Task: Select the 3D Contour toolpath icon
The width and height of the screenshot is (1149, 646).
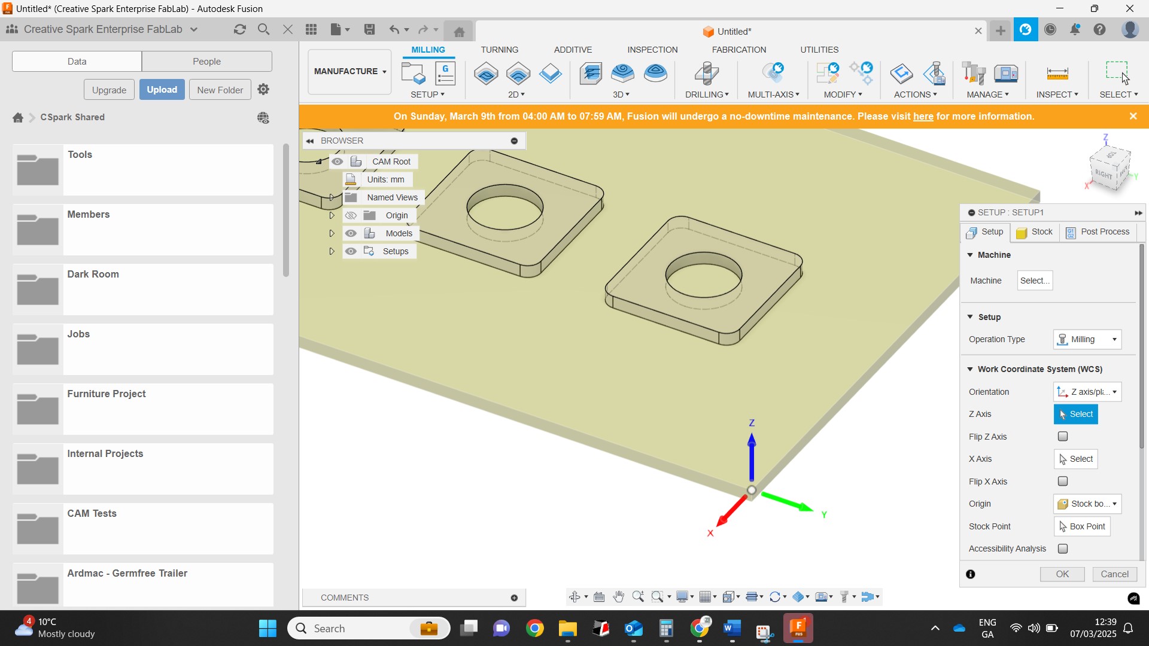Action: coord(655,74)
